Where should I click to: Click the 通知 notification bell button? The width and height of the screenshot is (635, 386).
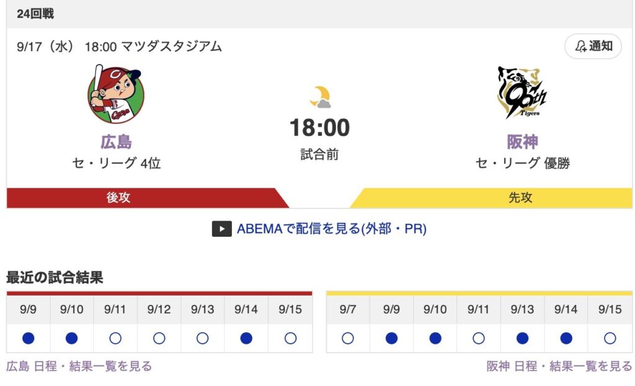(x=593, y=46)
